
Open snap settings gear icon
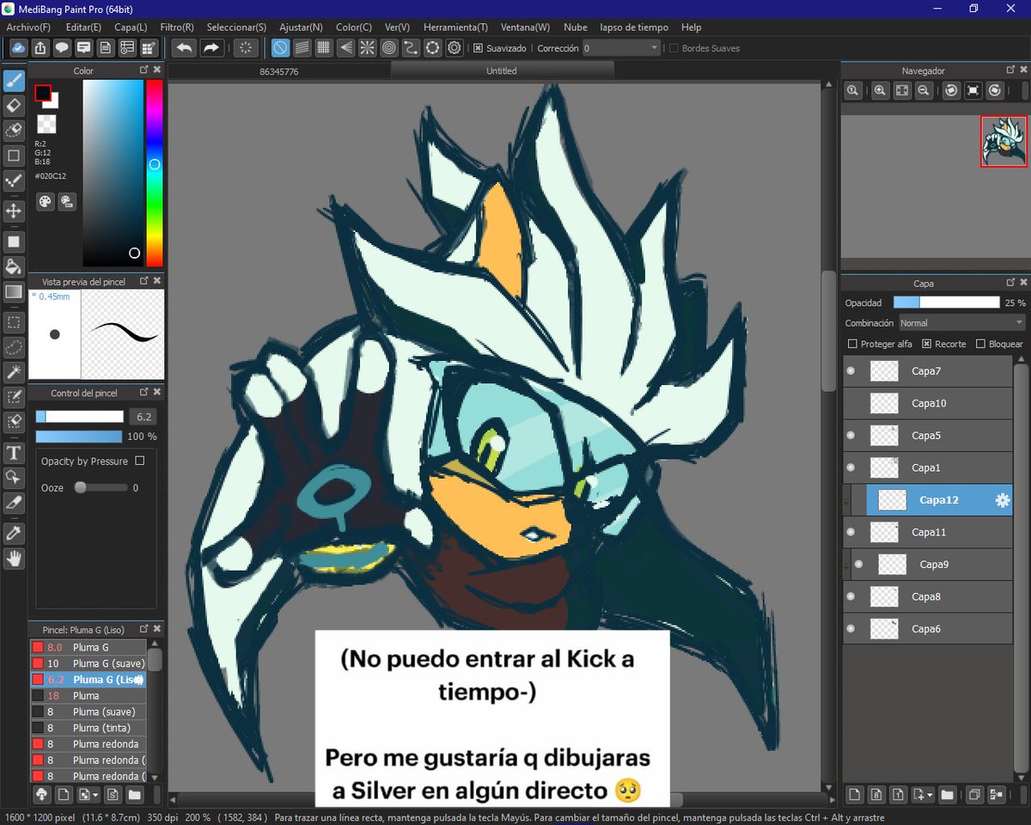454,48
